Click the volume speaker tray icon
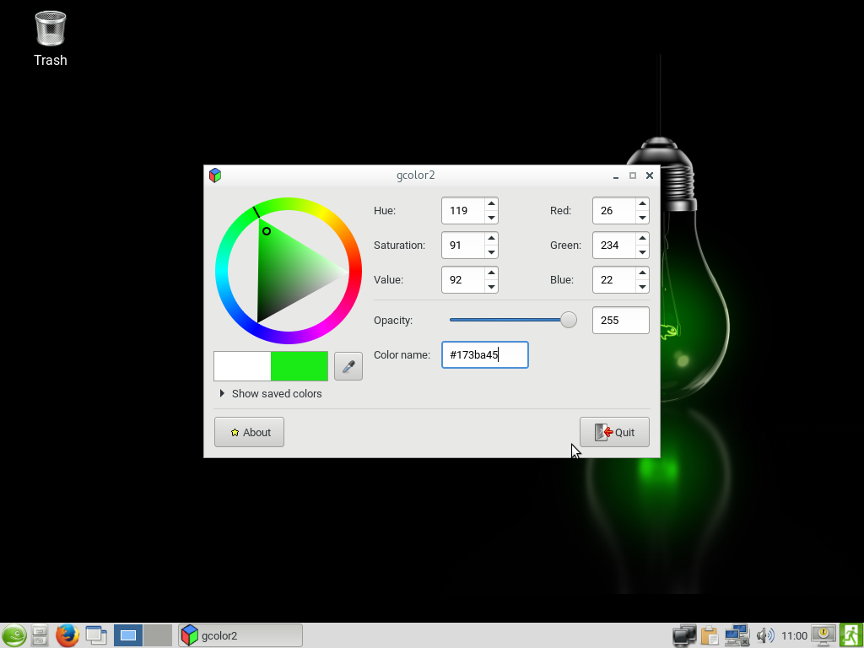The image size is (864, 648). coord(765,635)
